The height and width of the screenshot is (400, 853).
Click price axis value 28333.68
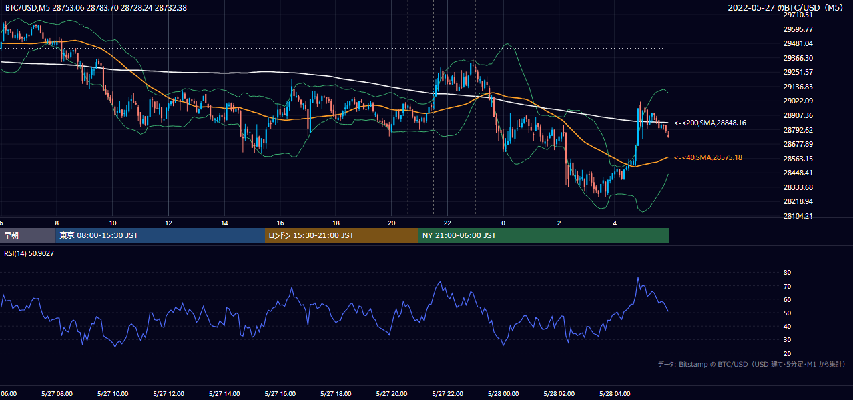[x=798, y=187]
